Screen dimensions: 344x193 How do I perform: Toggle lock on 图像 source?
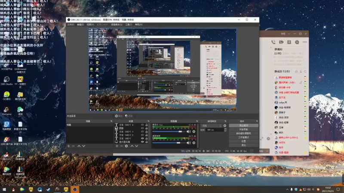(147, 128)
